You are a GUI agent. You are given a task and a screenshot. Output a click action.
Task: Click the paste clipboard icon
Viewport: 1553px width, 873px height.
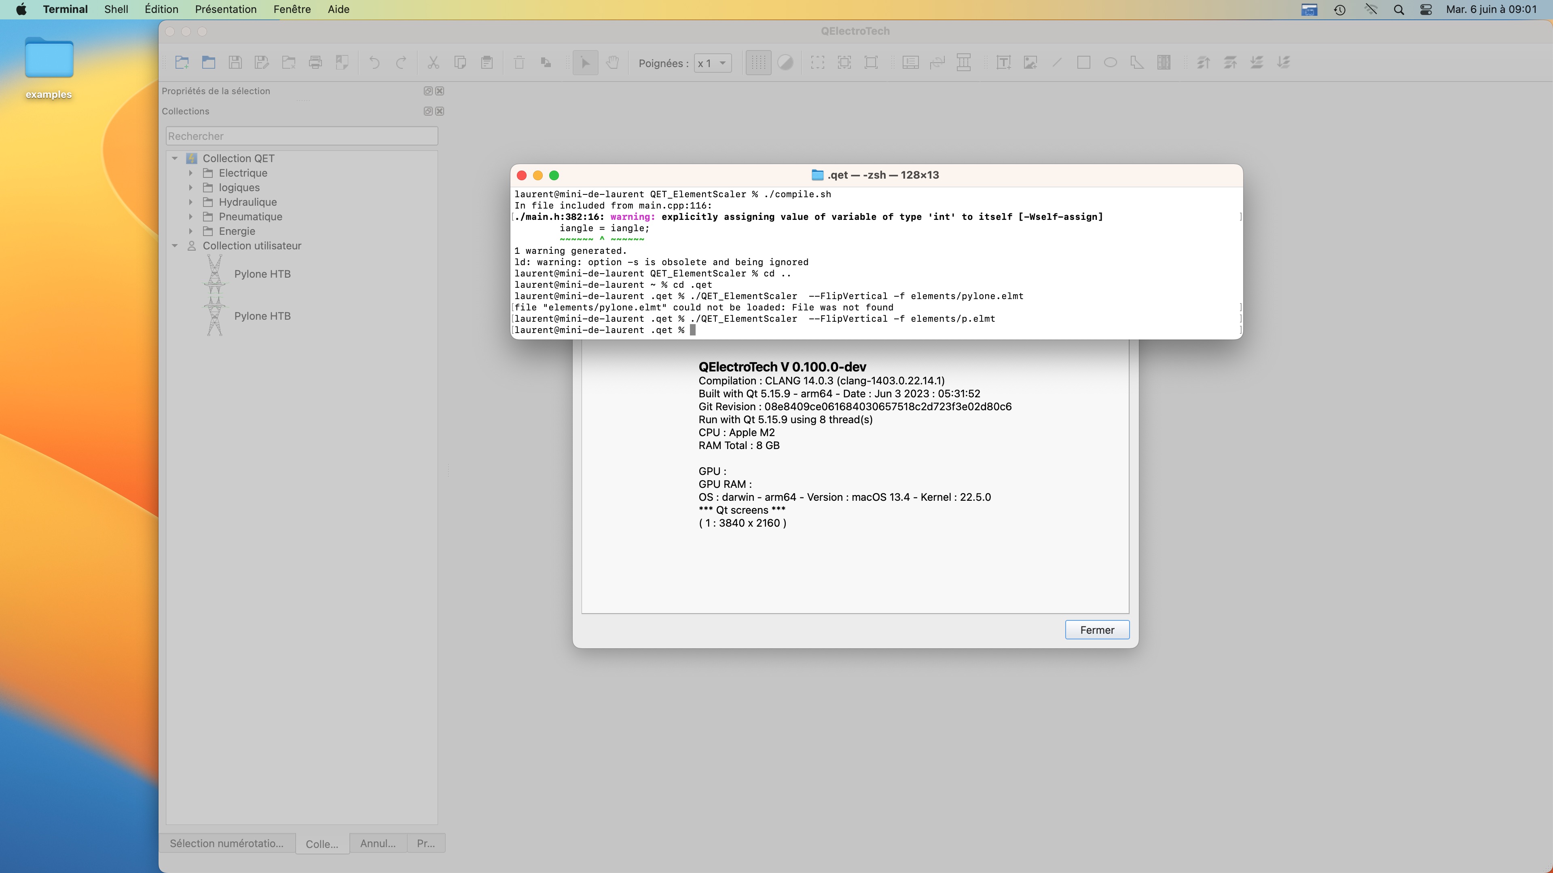[487, 62]
